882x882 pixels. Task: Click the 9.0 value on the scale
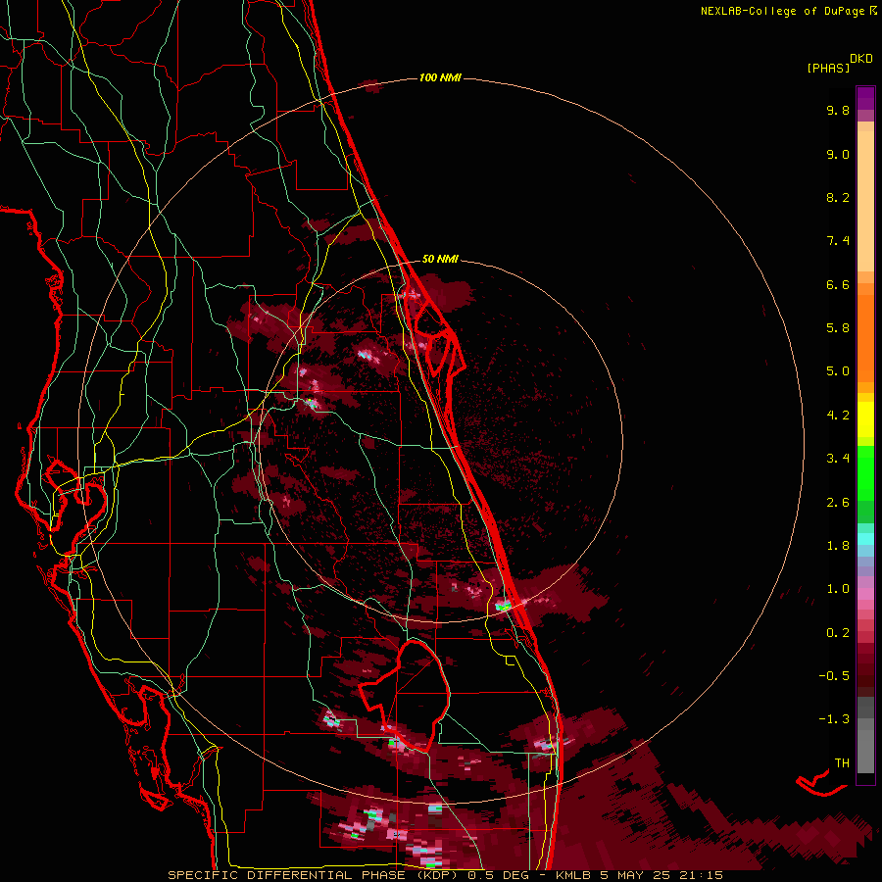coord(838,154)
